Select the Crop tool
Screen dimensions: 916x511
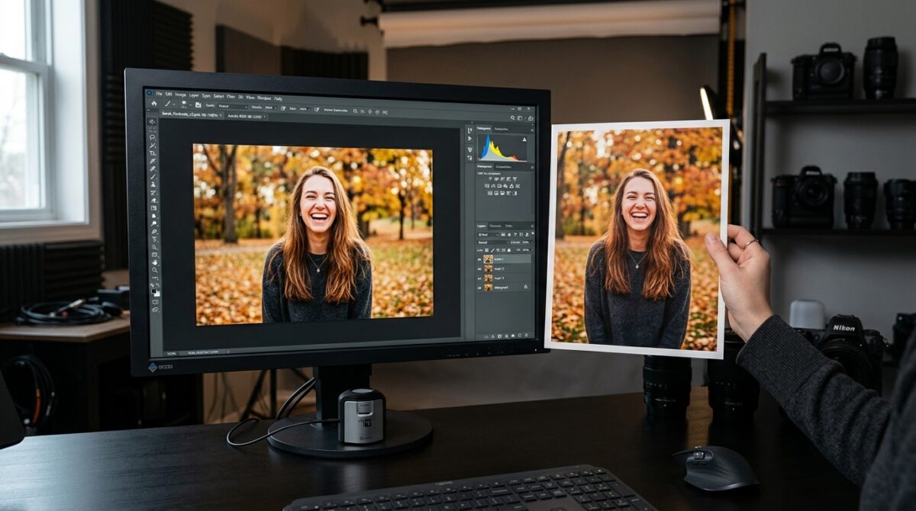[x=153, y=153]
